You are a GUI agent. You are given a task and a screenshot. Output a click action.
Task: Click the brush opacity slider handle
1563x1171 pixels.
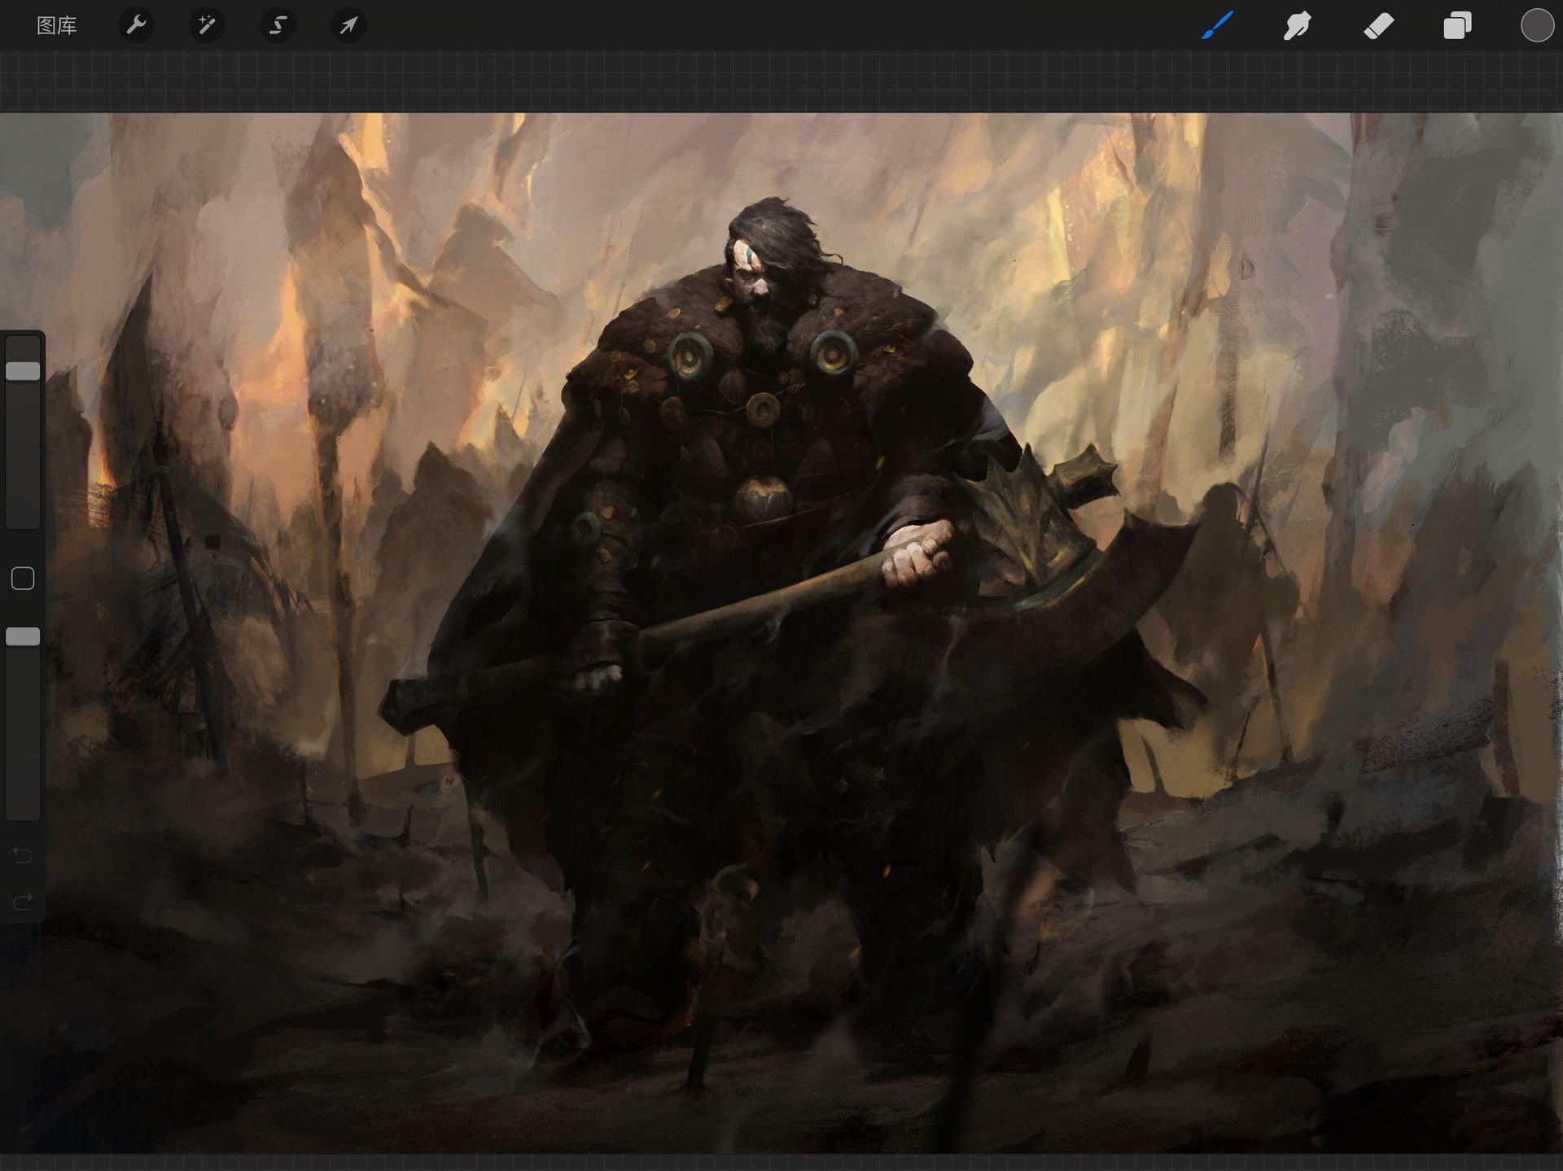23,636
